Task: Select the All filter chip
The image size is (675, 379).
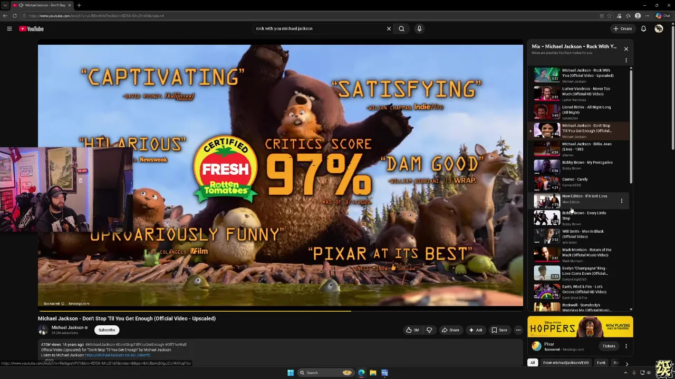Action: tap(533, 363)
